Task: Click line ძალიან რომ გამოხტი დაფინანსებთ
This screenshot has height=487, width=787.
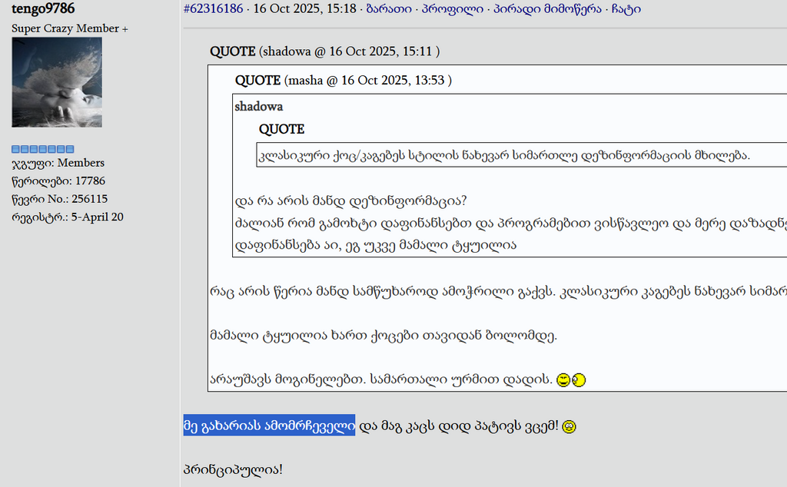Action: coord(510,223)
